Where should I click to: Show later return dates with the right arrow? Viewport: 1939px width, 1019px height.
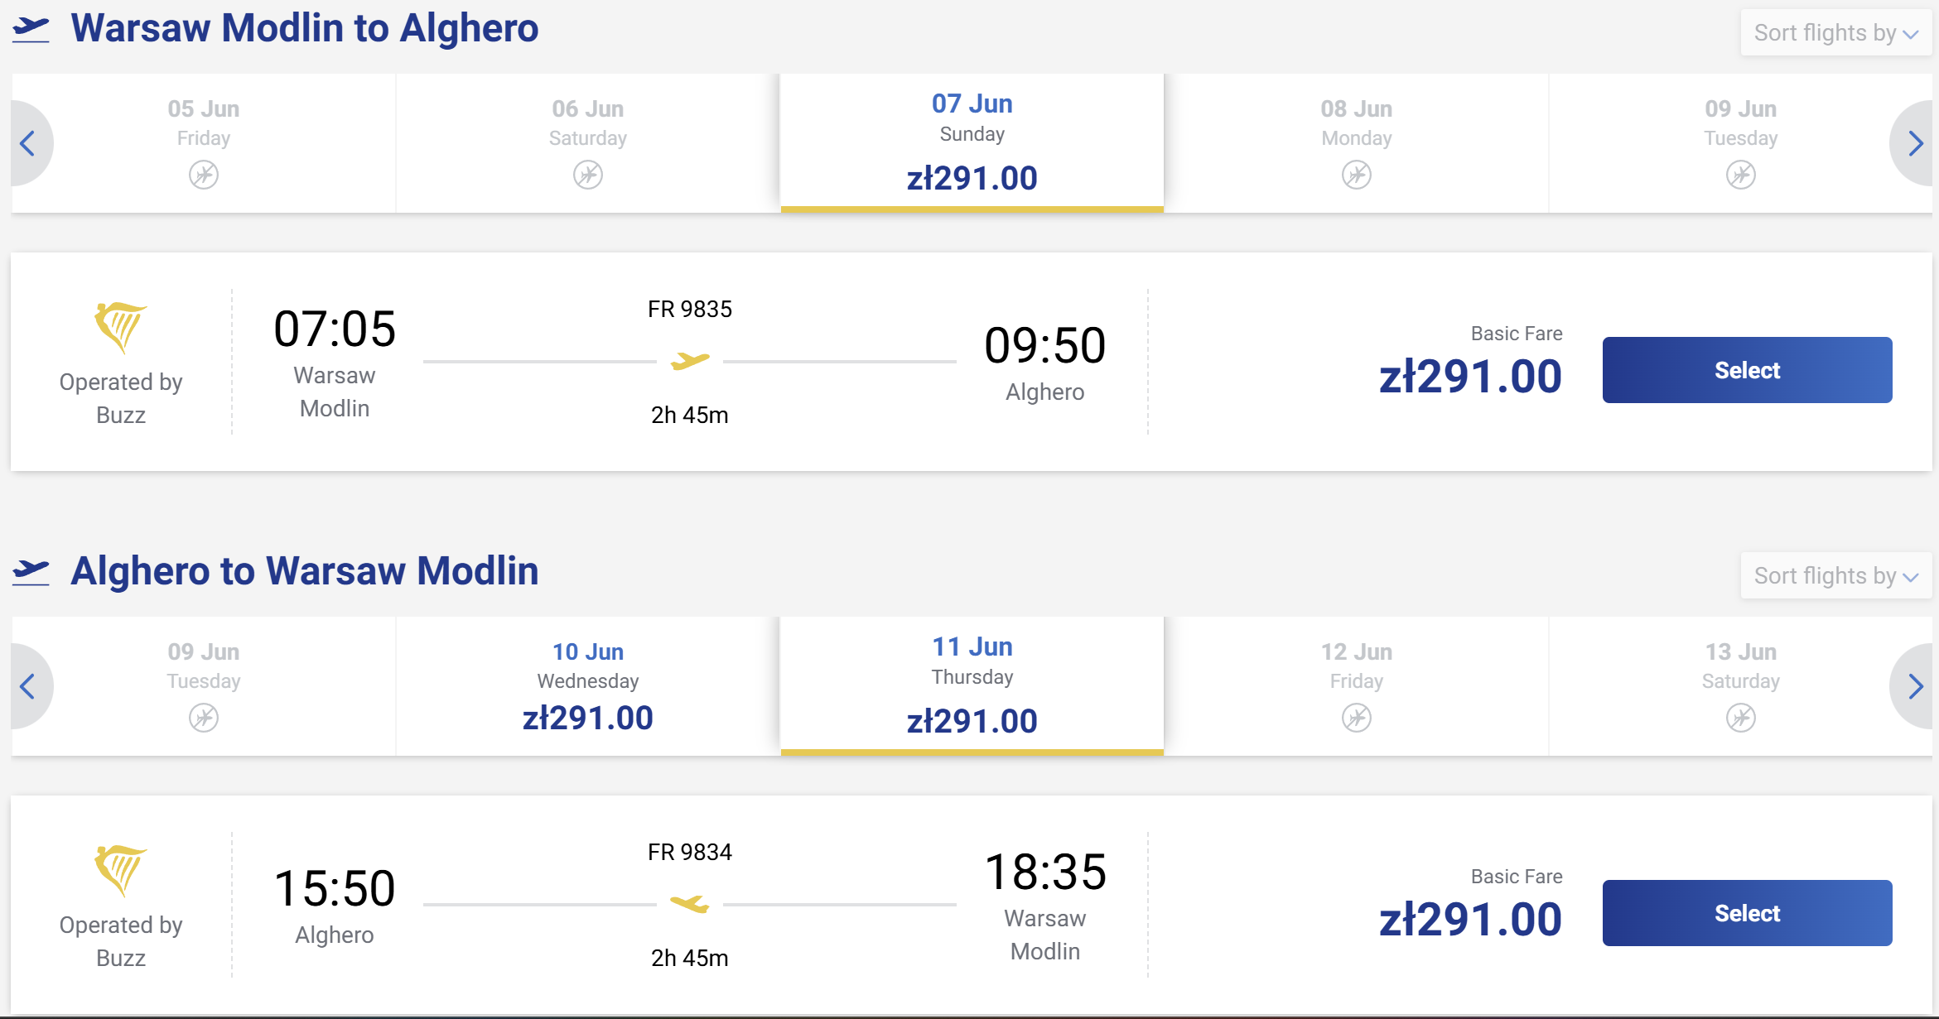tap(1914, 686)
